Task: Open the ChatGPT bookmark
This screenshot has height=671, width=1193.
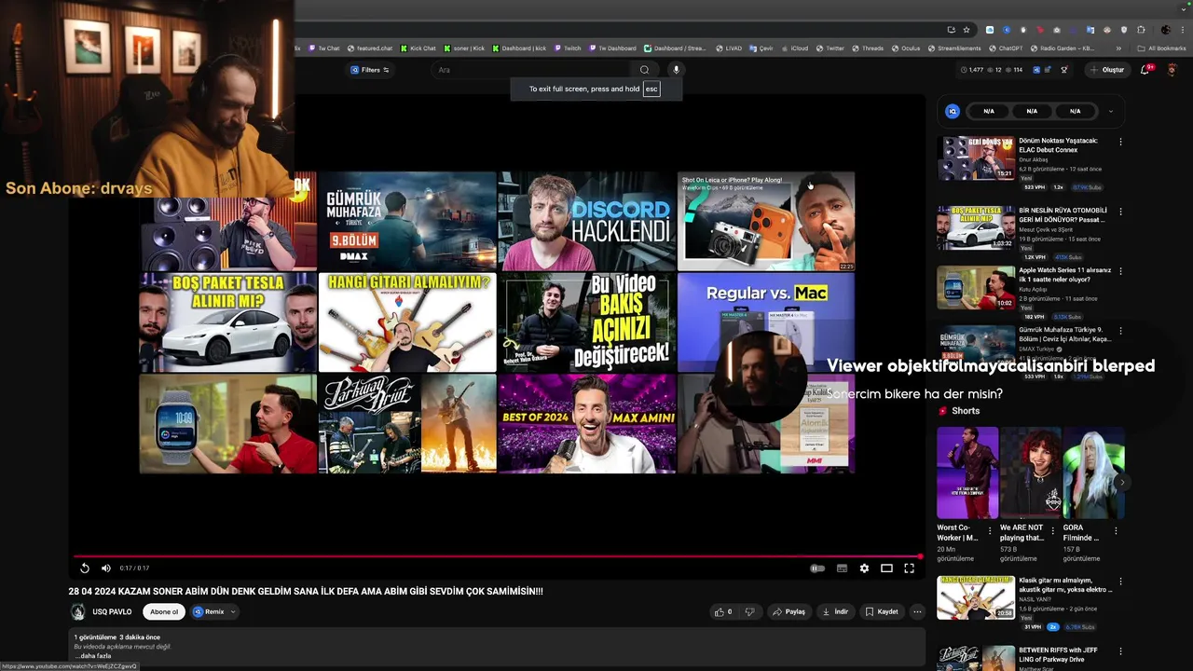Action: pos(1006,48)
